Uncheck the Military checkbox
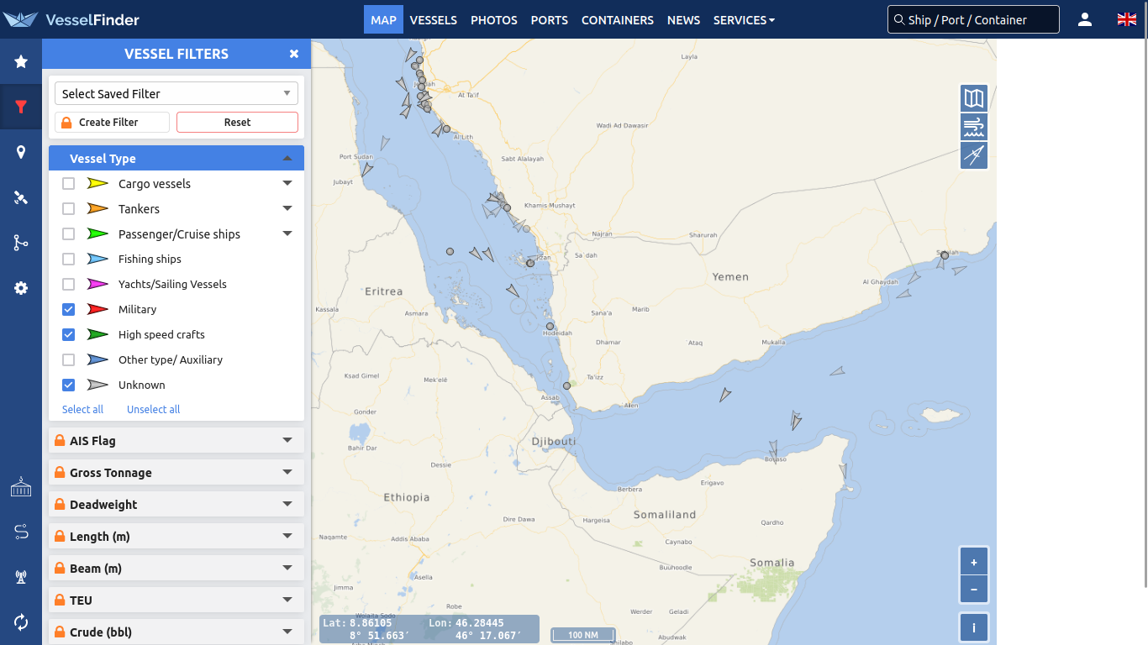This screenshot has height=645, width=1148. click(x=69, y=309)
